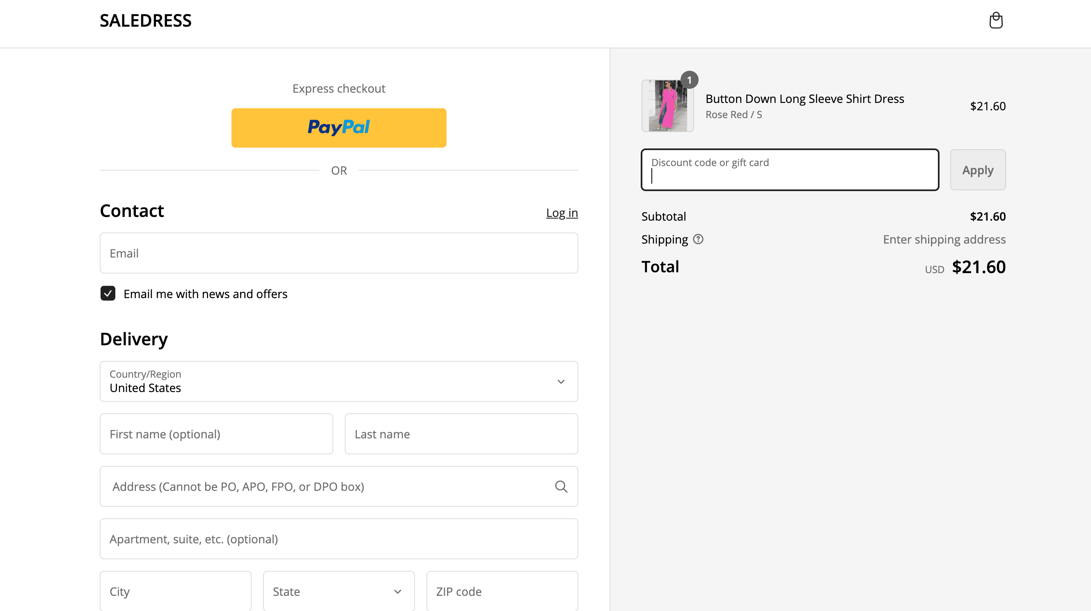Click the Last name field

[461, 434]
